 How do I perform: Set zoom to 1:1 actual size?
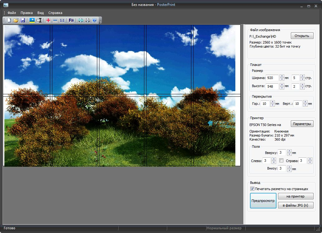(62, 21)
